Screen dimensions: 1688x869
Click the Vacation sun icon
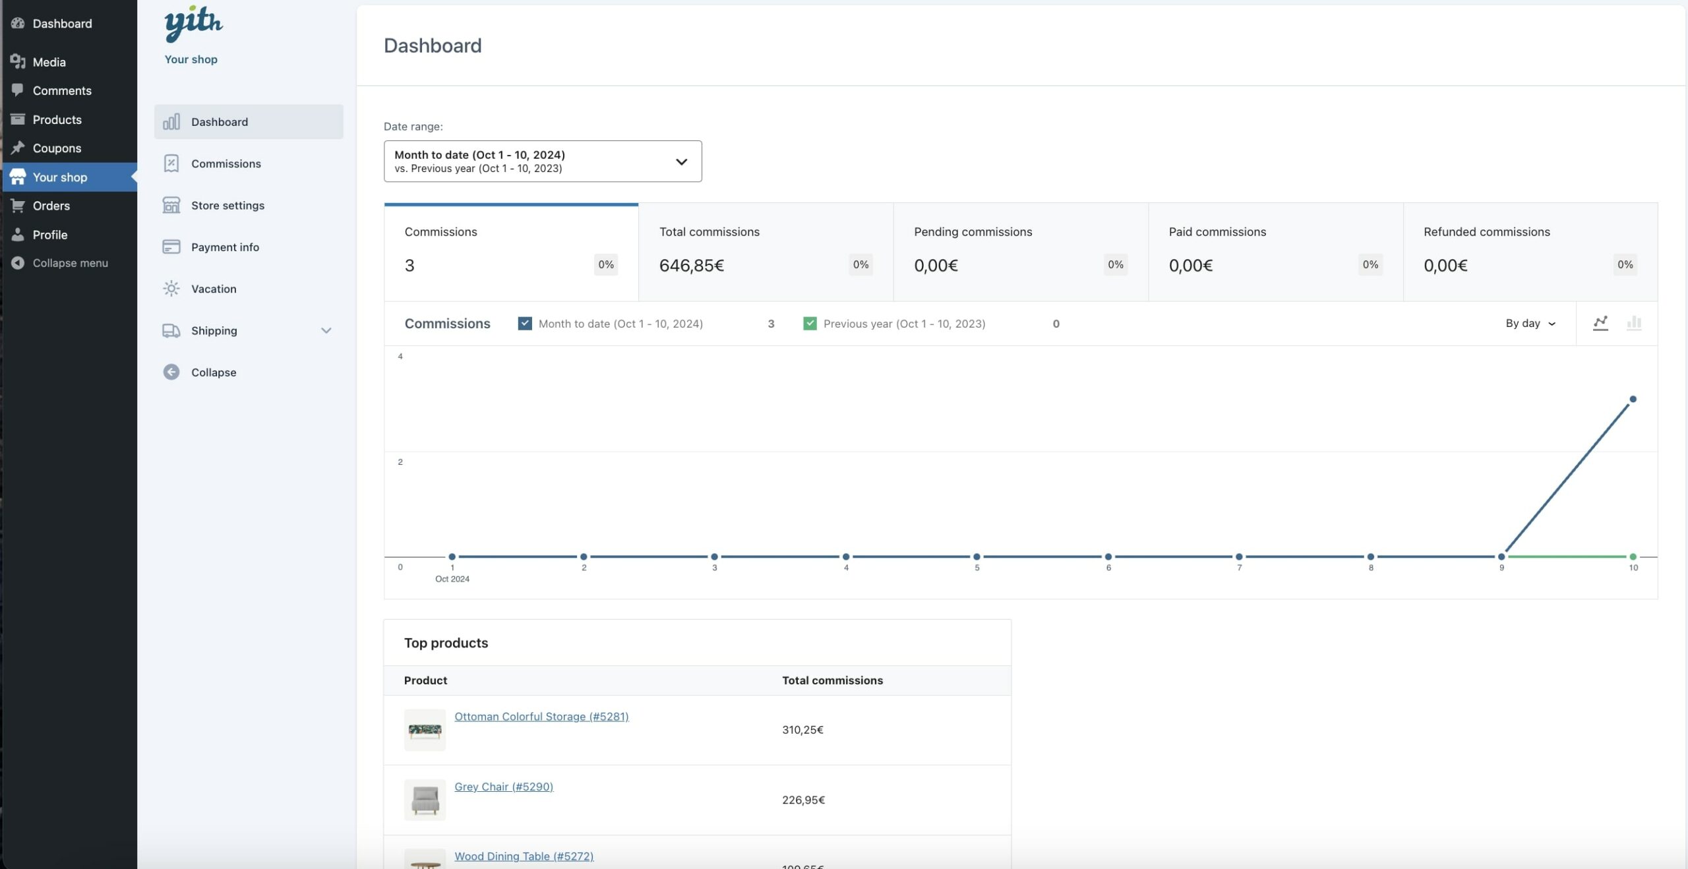tap(171, 288)
